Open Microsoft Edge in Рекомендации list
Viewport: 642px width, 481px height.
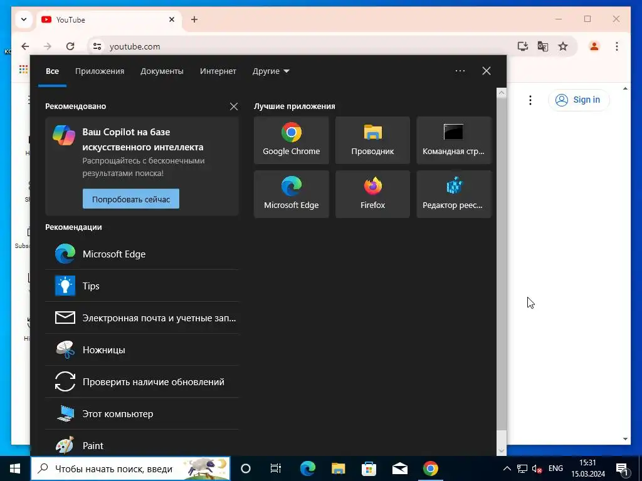coord(142,254)
